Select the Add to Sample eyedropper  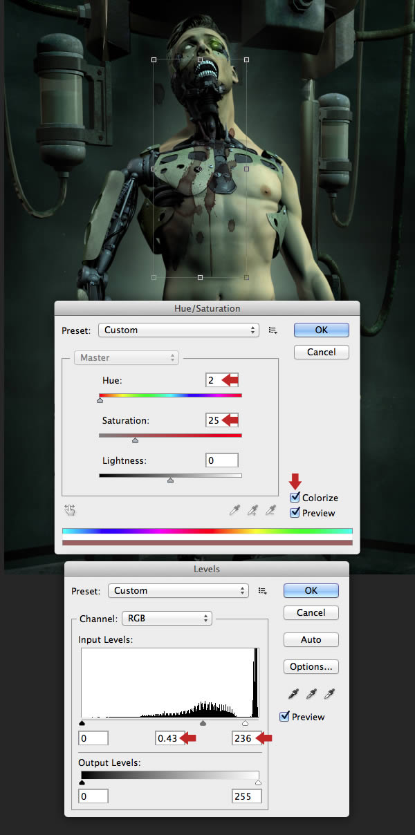pyautogui.click(x=253, y=511)
